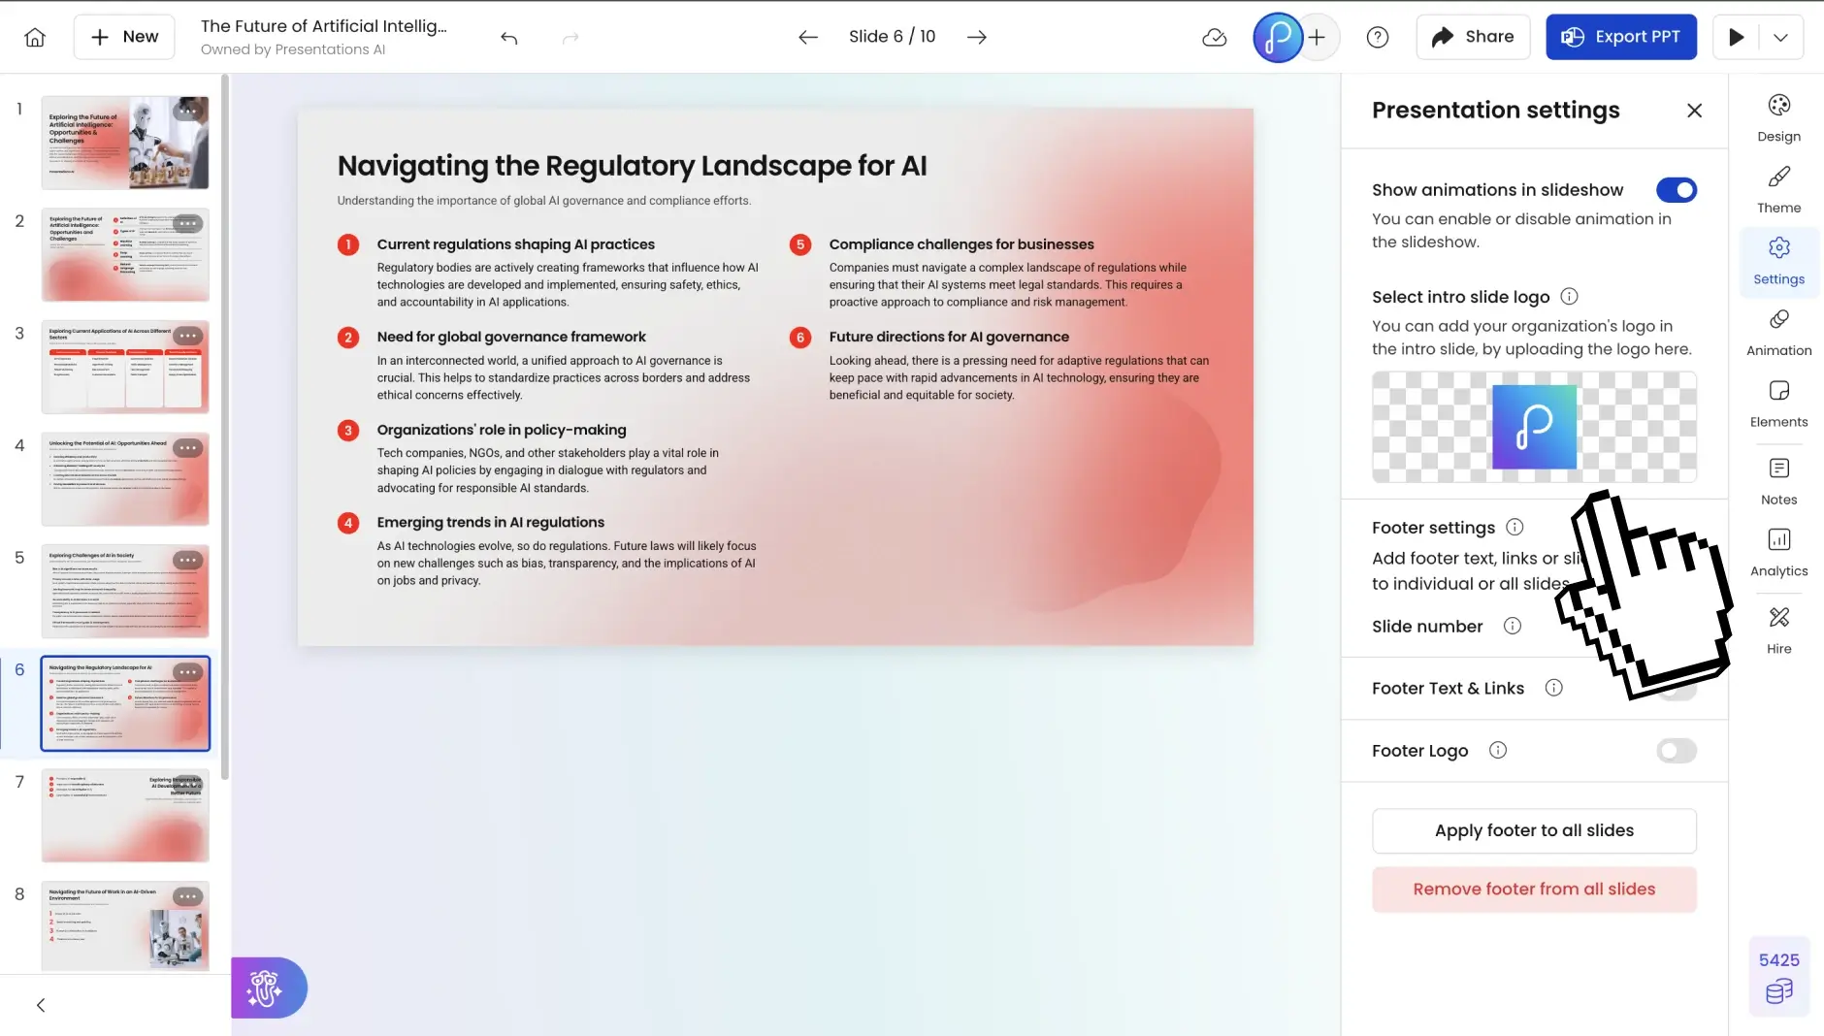
Task: Select slide 8 thumbnail
Action: 125,926
